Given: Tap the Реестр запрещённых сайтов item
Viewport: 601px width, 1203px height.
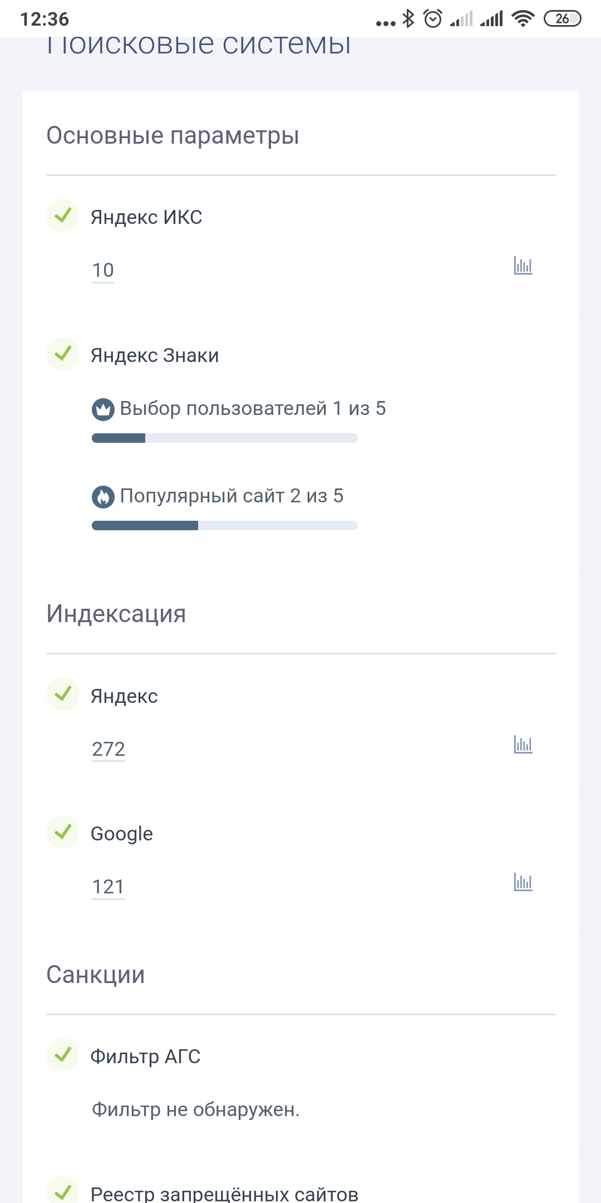Looking at the screenshot, I should (224, 1193).
